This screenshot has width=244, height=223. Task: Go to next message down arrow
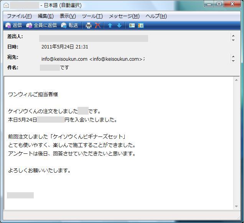(x=119, y=25)
